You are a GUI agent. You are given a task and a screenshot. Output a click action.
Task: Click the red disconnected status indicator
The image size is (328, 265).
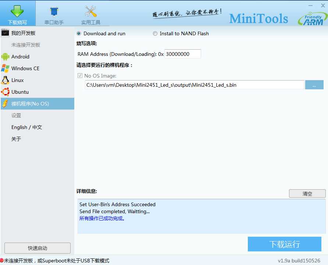(x=2, y=260)
